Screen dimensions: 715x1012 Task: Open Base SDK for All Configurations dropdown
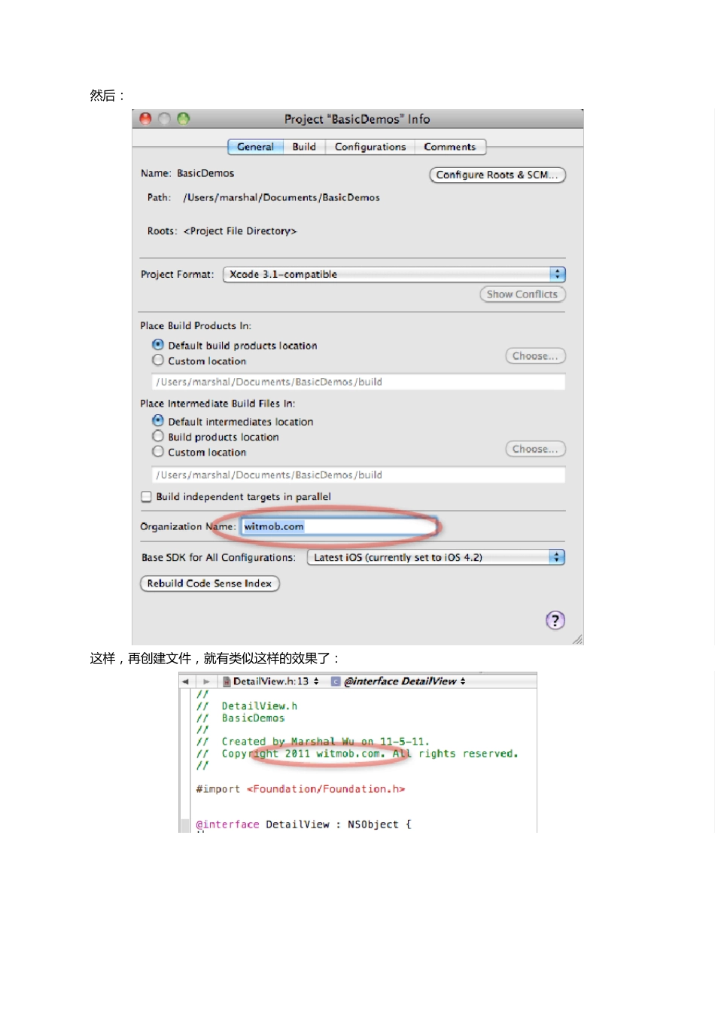(436, 557)
